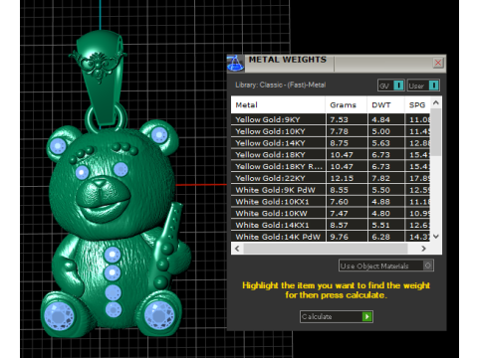The image size is (478, 358).
Task: Select the Yellow Gold:22KY row
Action: (331, 178)
